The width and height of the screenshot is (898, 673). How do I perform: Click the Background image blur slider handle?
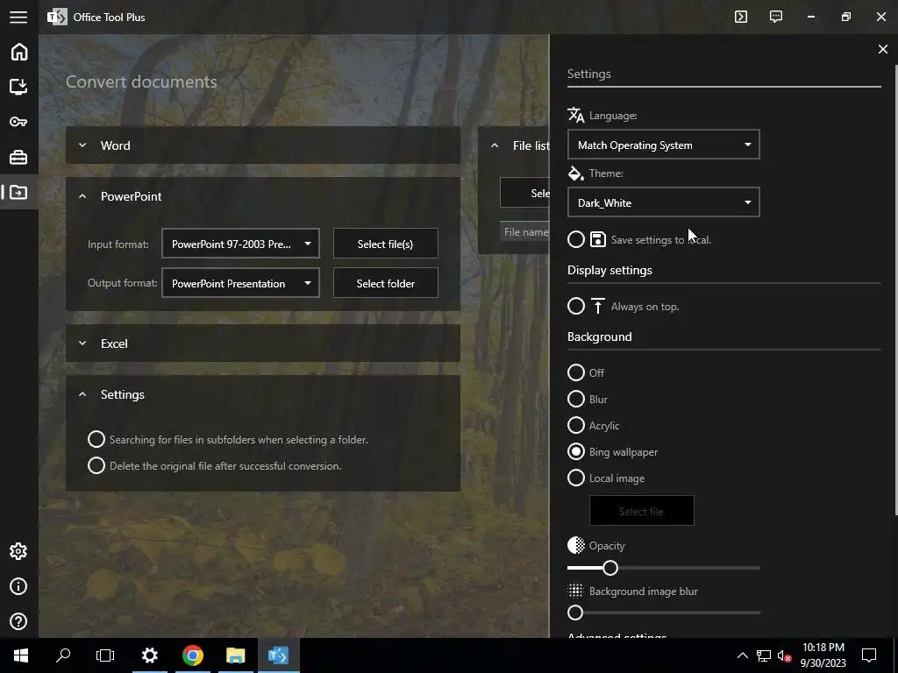(575, 613)
